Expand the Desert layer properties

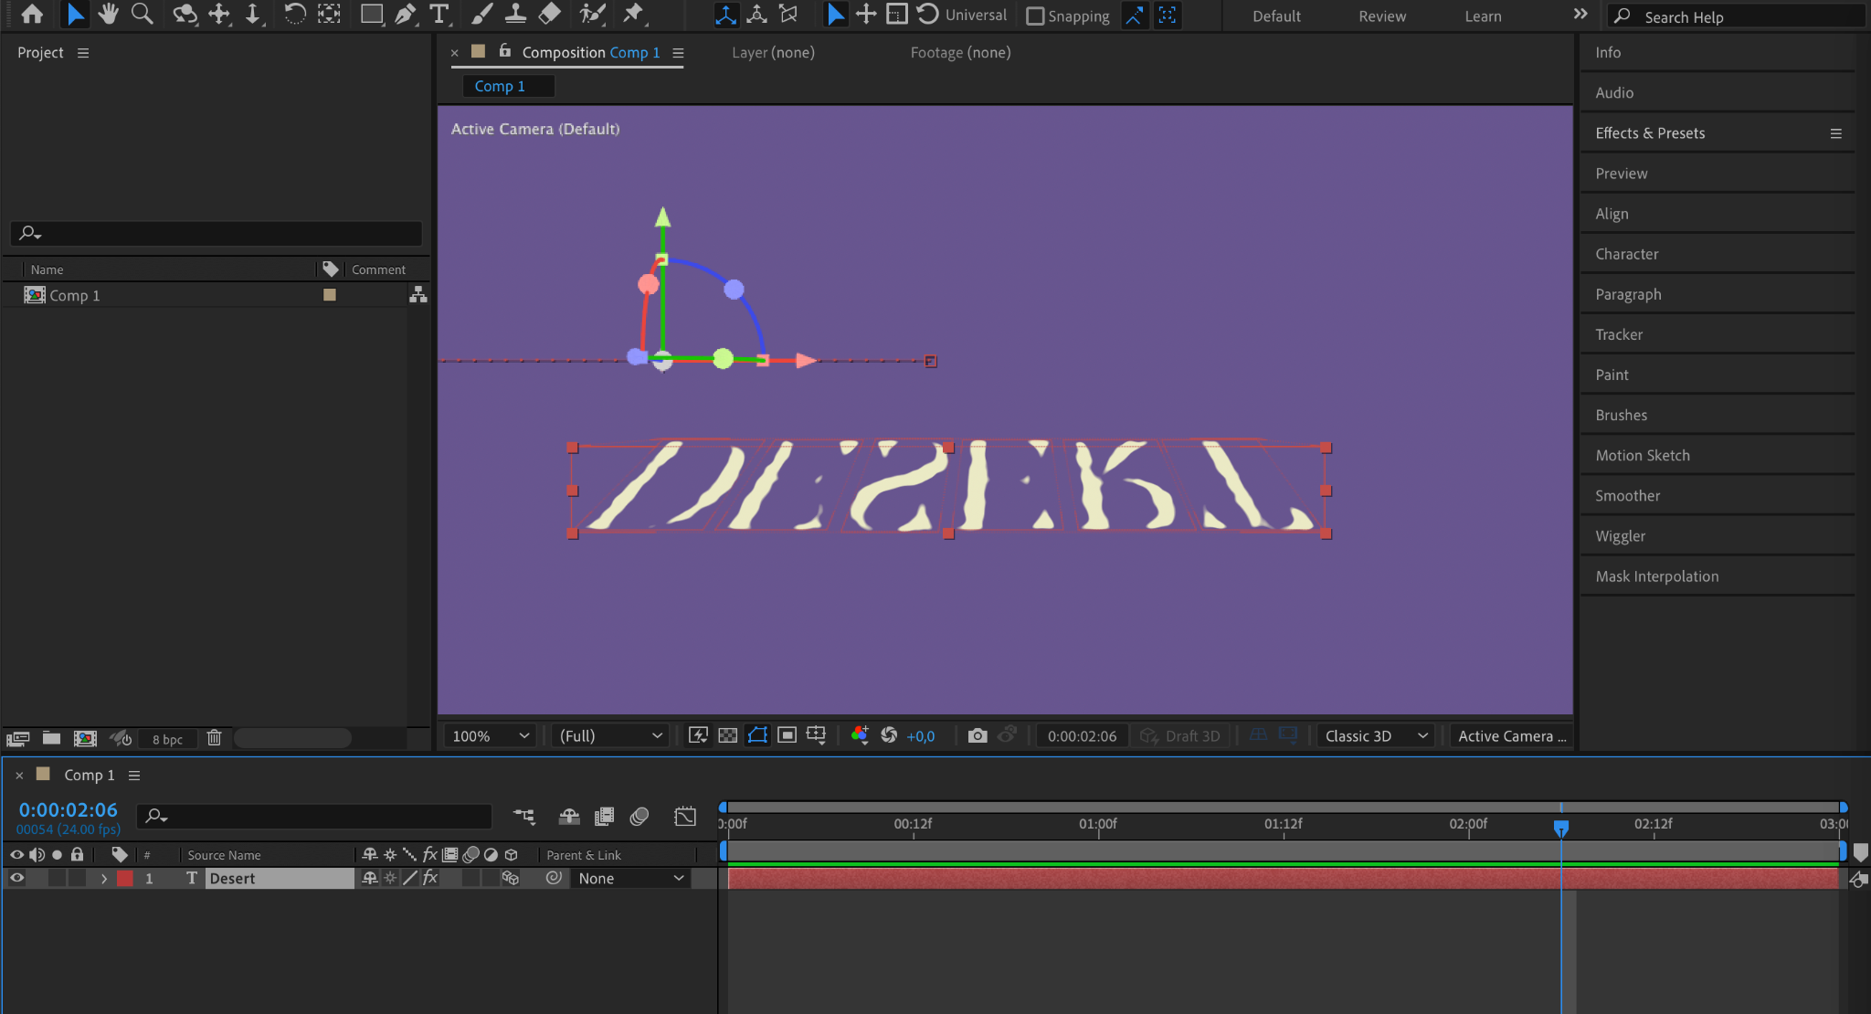point(104,878)
